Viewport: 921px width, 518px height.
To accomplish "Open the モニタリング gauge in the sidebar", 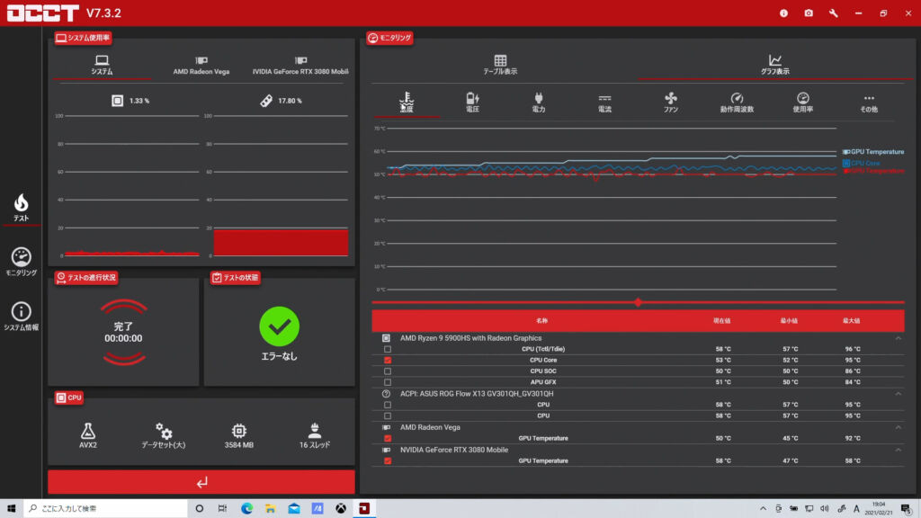I will pyautogui.click(x=22, y=262).
